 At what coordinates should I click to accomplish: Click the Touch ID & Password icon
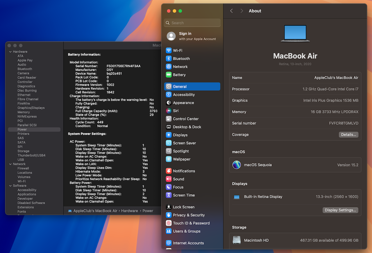(x=169, y=223)
